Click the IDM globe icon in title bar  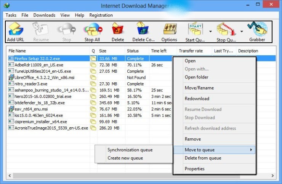point(6,5)
